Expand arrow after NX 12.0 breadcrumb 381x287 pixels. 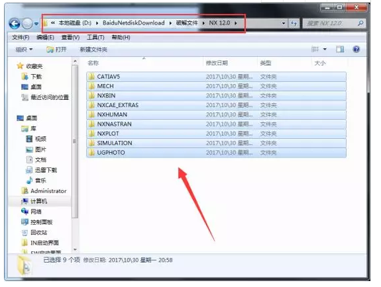coord(235,23)
